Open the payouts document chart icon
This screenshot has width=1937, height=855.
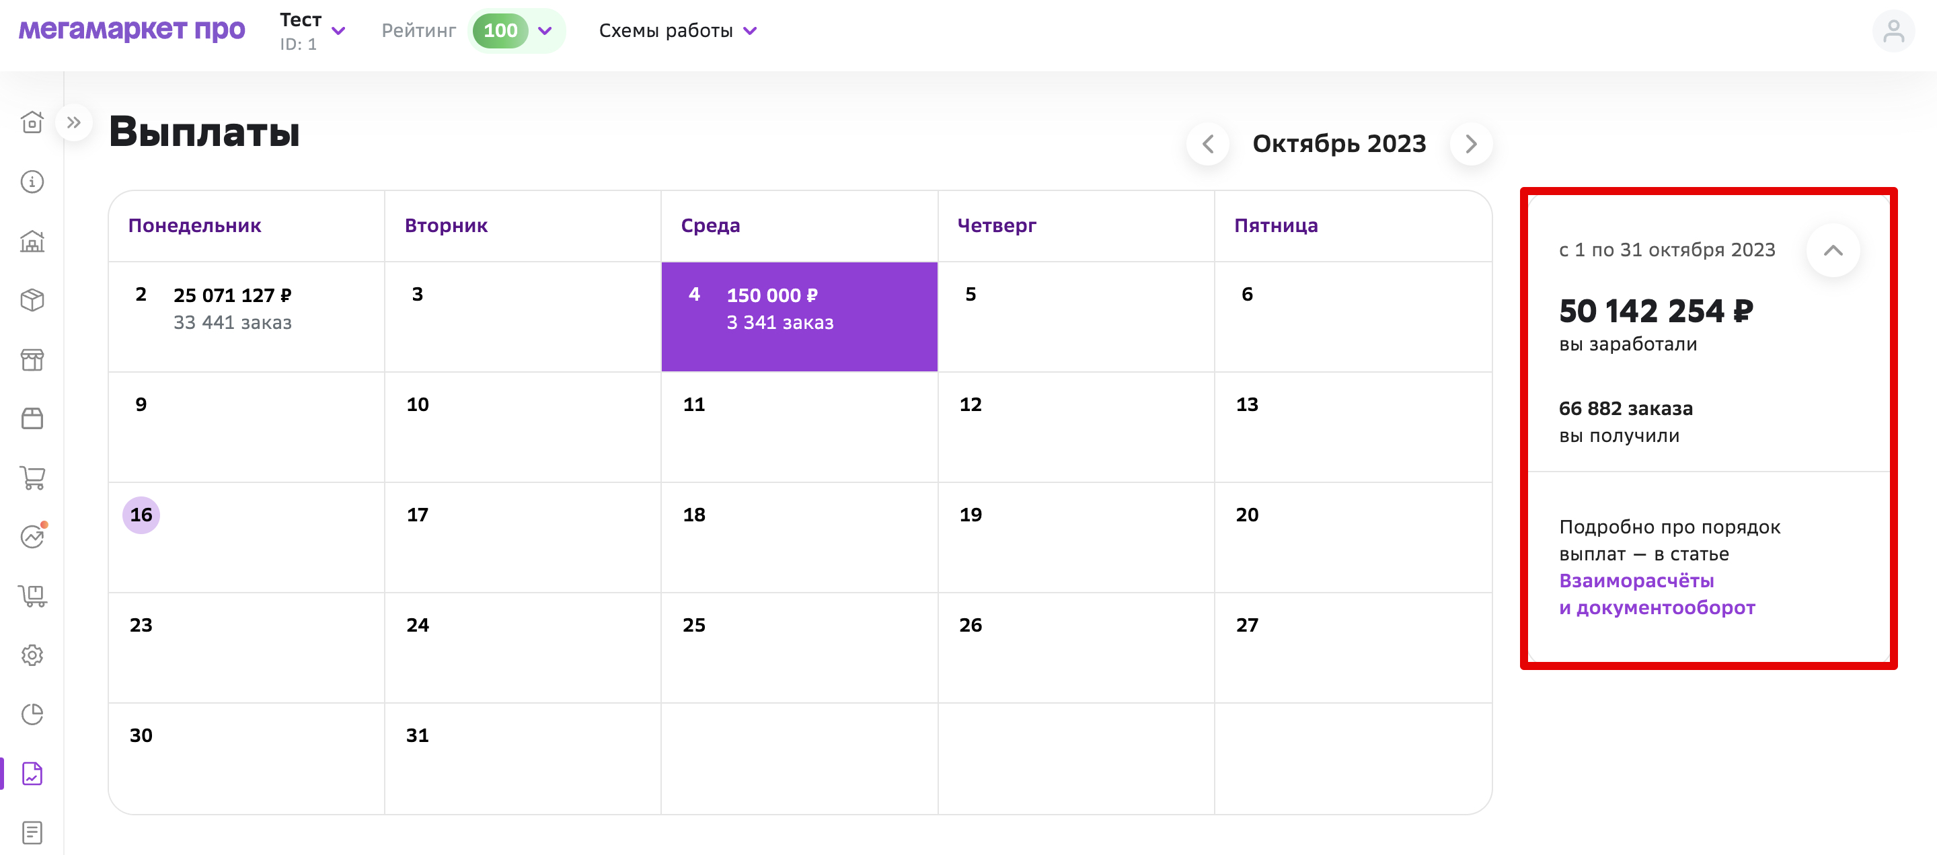[32, 773]
